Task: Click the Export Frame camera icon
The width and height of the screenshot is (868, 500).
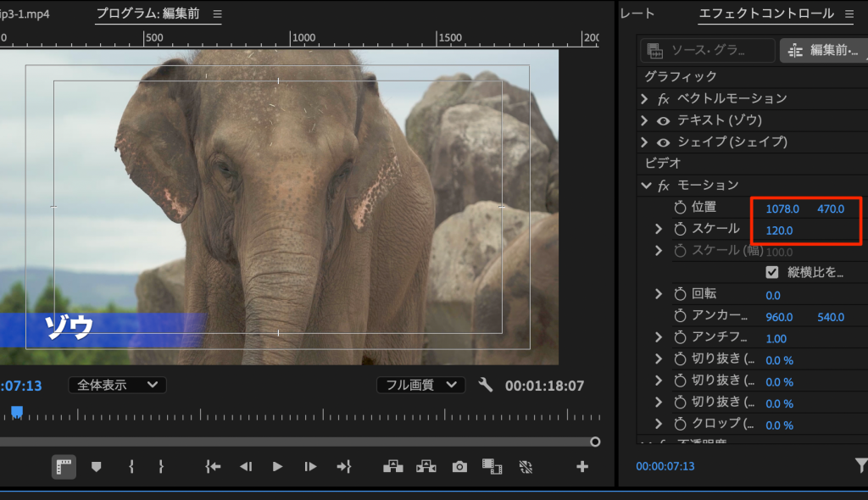Action: pos(459,466)
